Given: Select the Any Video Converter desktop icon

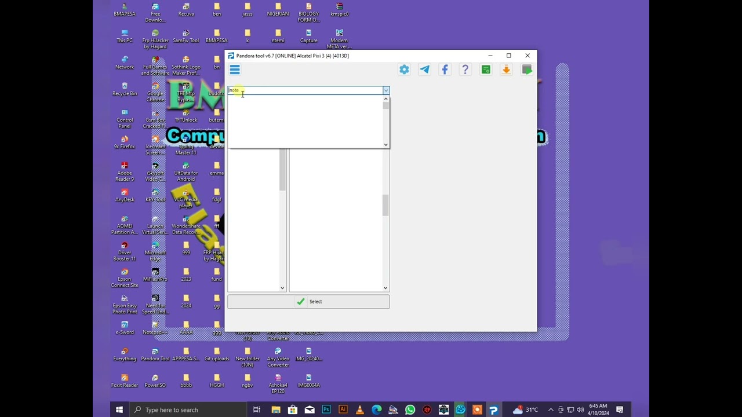Looking at the screenshot, I should (278, 357).
